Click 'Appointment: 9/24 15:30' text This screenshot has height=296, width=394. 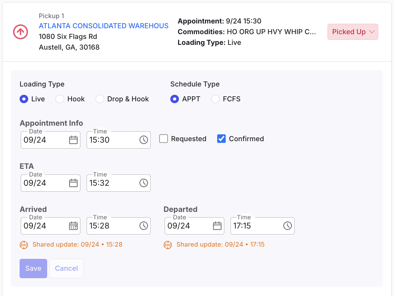click(220, 21)
